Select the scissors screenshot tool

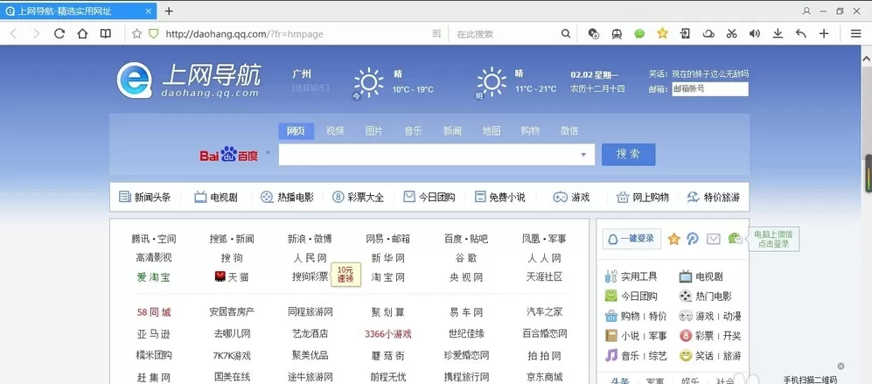(731, 34)
